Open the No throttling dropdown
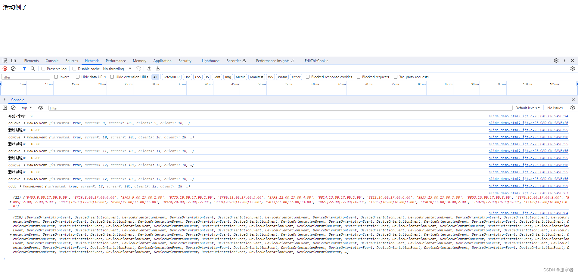 point(117,69)
